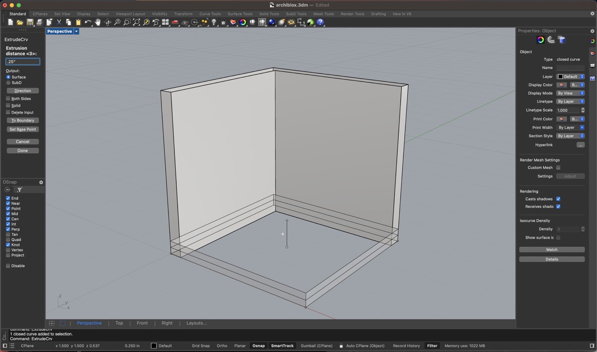597x352 pixels.
Task: Click the To Boundary button
Action: tap(23, 120)
